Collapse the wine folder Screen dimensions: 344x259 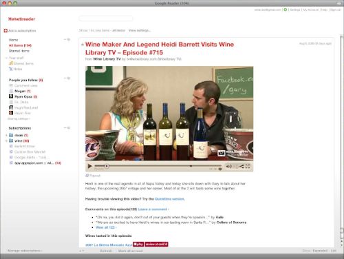[6, 141]
